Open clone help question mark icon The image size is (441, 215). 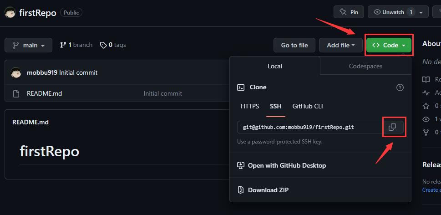tap(400, 87)
